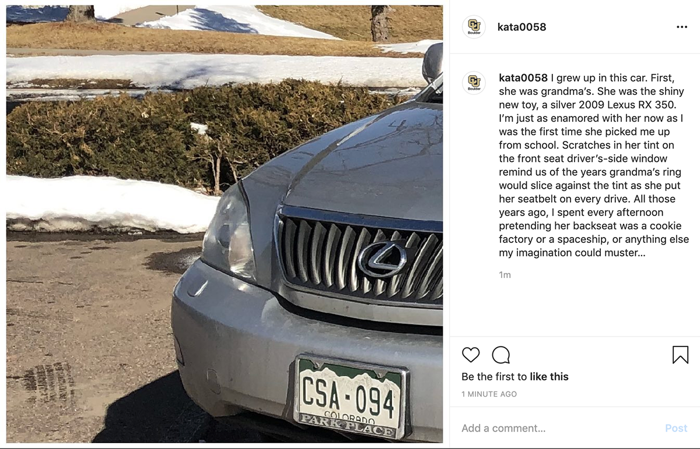The image size is (700, 449).
Task: Like the post with the heart icon
Action: coord(471,355)
